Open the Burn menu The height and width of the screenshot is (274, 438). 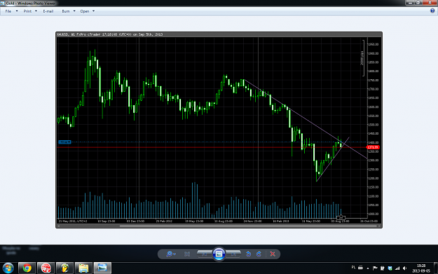tap(66, 11)
